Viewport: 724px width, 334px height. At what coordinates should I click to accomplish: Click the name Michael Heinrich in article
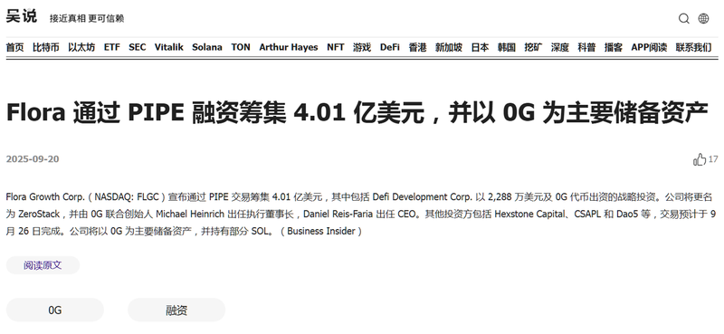click(191, 215)
